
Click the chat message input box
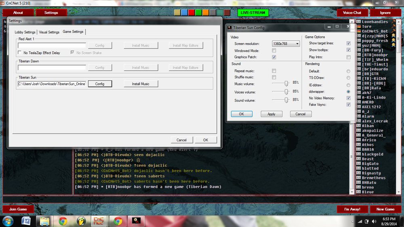pyautogui.click(x=202, y=200)
